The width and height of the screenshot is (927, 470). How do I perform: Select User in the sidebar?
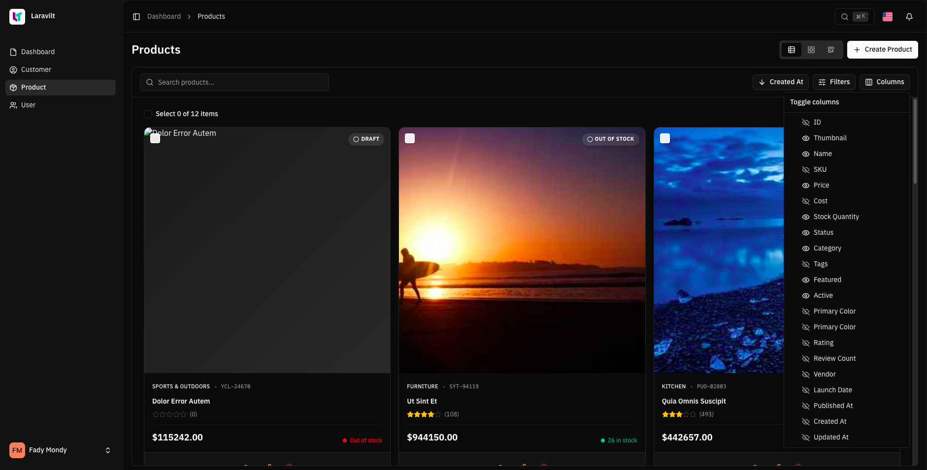click(x=28, y=105)
